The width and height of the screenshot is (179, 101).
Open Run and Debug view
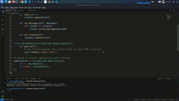pos(3,24)
